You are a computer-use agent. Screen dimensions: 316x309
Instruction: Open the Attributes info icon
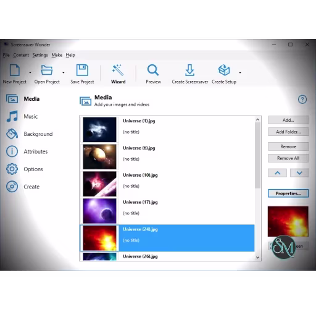click(12, 151)
